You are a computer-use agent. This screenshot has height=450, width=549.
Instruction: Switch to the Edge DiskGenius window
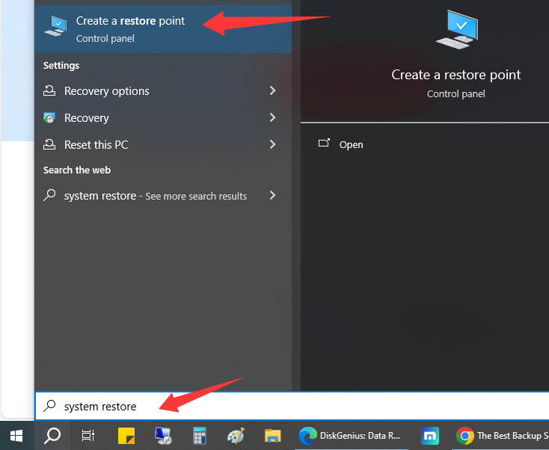[x=350, y=435]
